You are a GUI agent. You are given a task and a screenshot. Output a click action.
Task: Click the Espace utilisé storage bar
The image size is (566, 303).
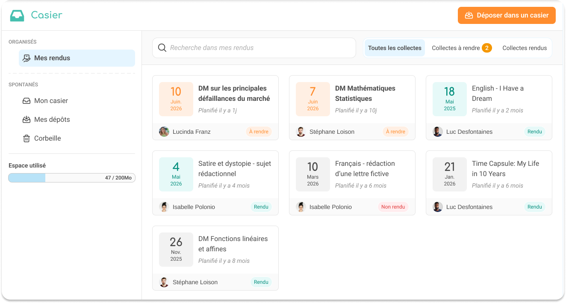(72, 178)
